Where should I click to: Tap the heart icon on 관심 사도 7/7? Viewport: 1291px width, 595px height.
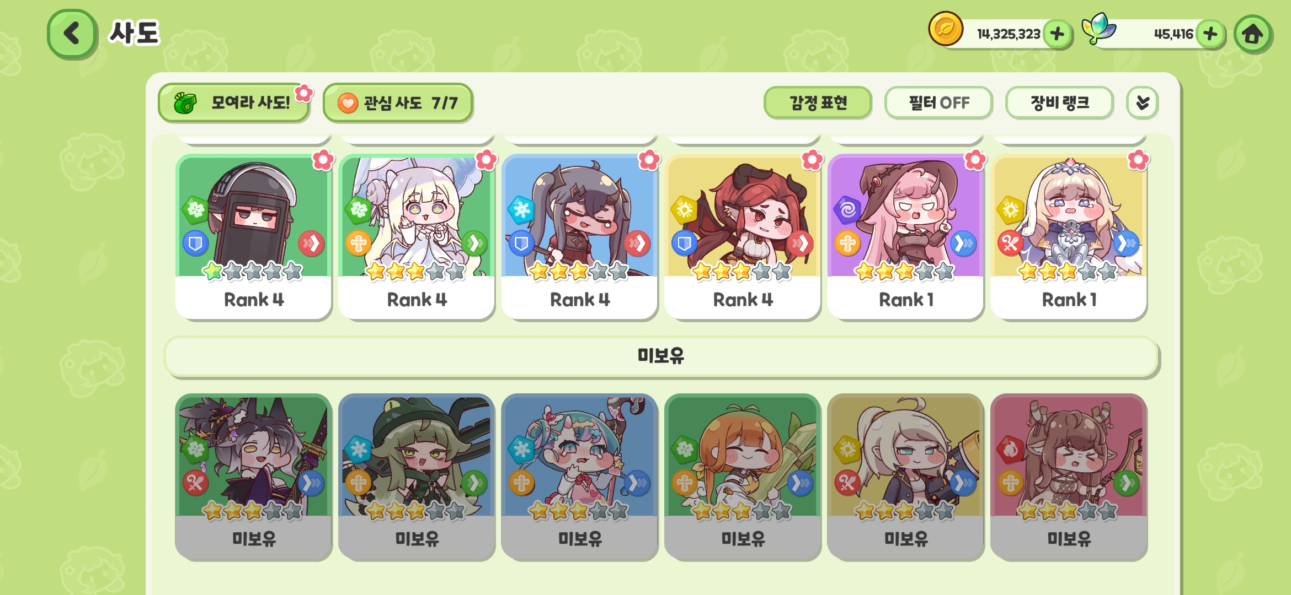[x=348, y=103]
